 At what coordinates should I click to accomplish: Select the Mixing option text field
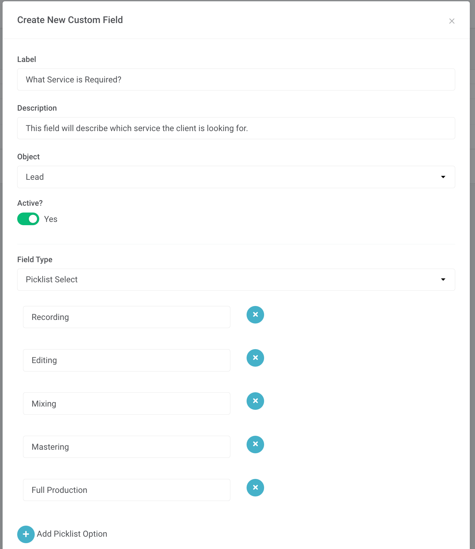click(127, 404)
